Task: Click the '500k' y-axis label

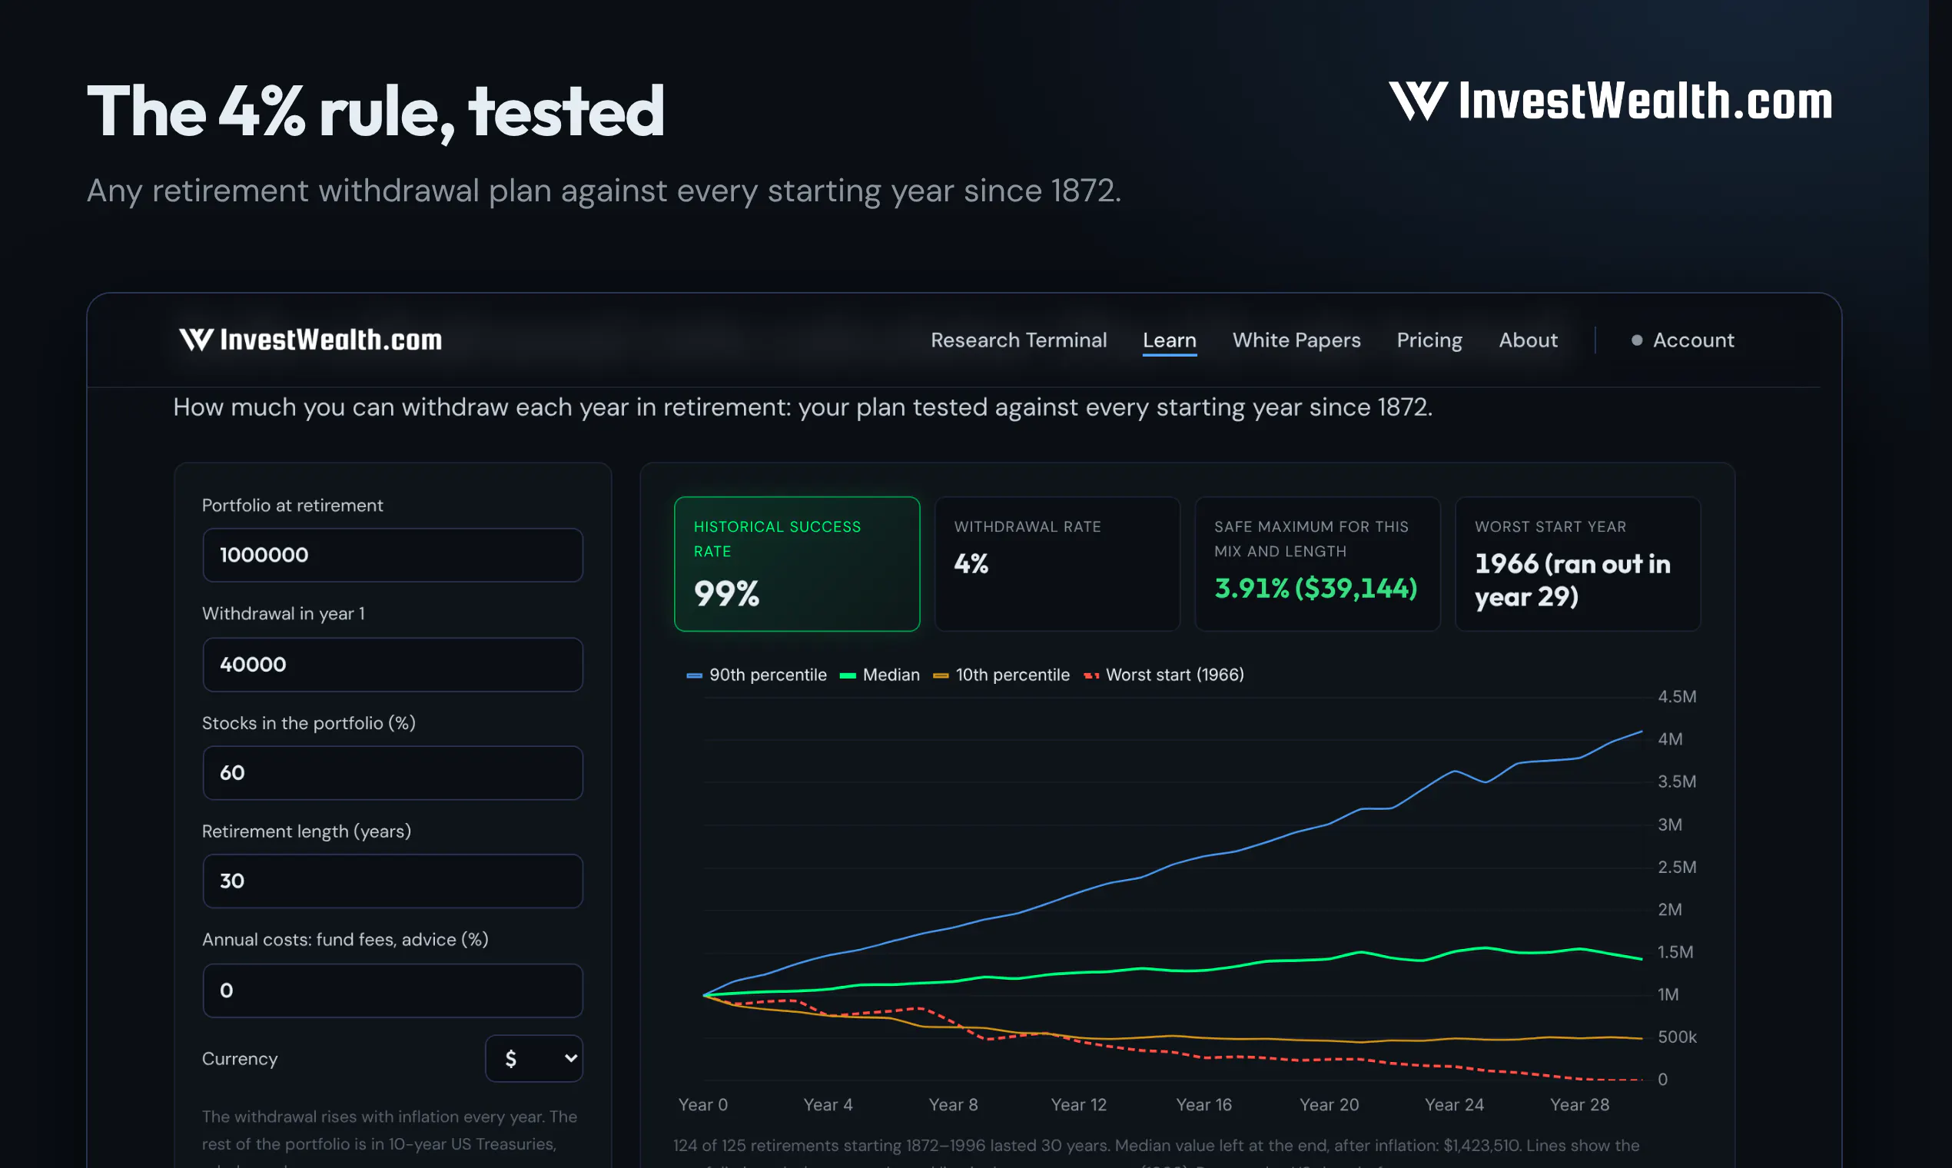Action: 1677,1037
